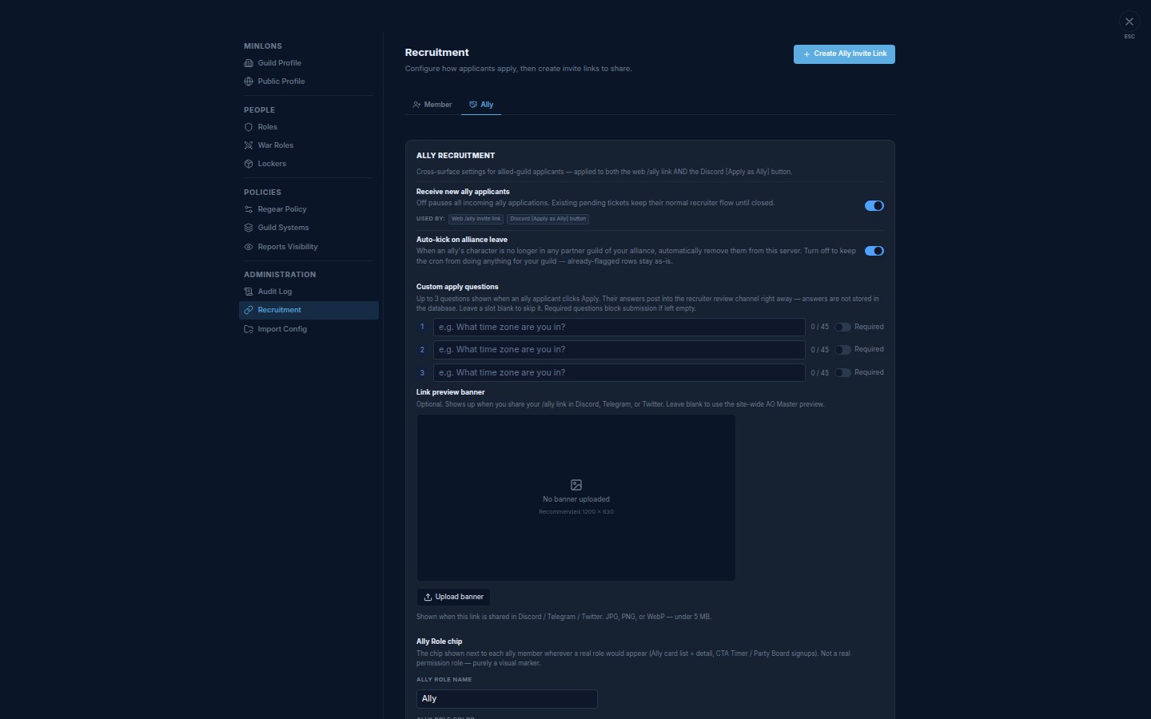Click the 'Discord [Apply as Ally] button' chip
The image size is (1151, 719).
pyautogui.click(x=548, y=219)
